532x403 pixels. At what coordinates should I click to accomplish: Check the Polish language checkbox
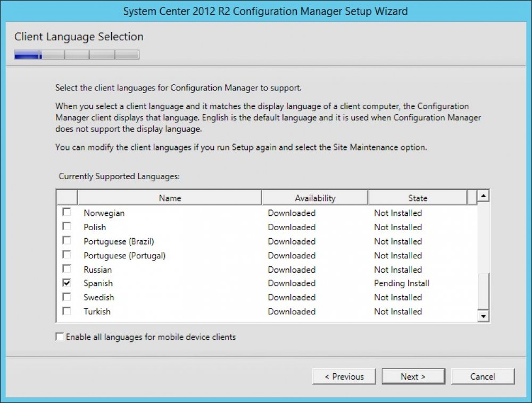coord(67,226)
